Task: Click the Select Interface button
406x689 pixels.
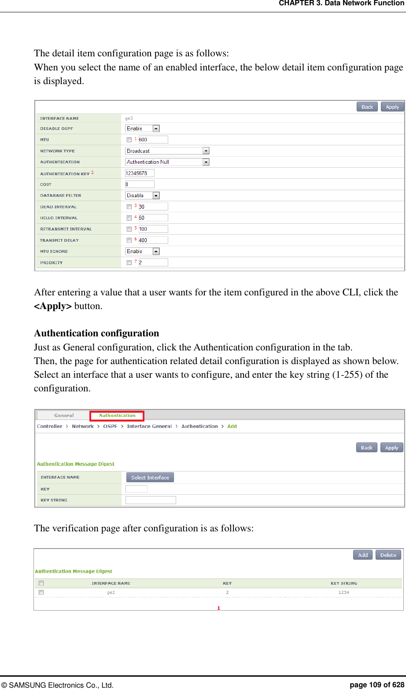Action: click(x=150, y=478)
